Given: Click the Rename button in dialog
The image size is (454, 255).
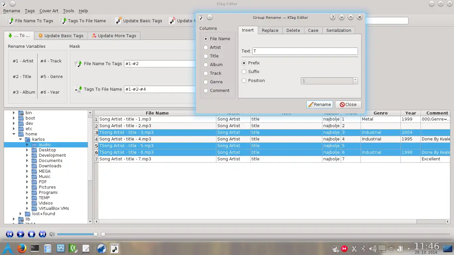Looking at the screenshot, I should pos(320,105).
